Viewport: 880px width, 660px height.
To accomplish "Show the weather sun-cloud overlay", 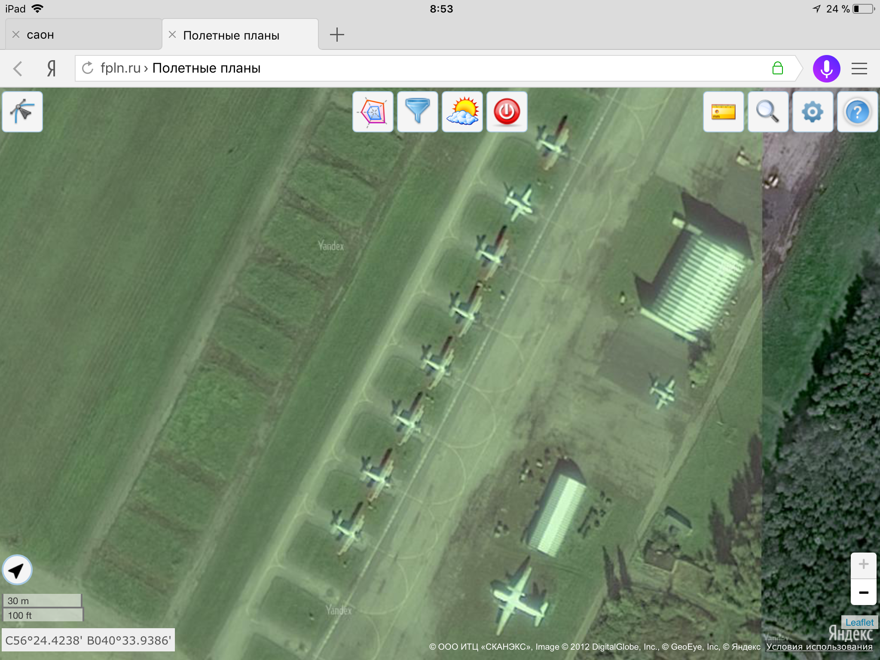I will point(462,112).
